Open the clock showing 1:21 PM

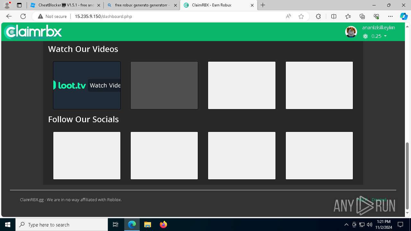click(x=384, y=225)
